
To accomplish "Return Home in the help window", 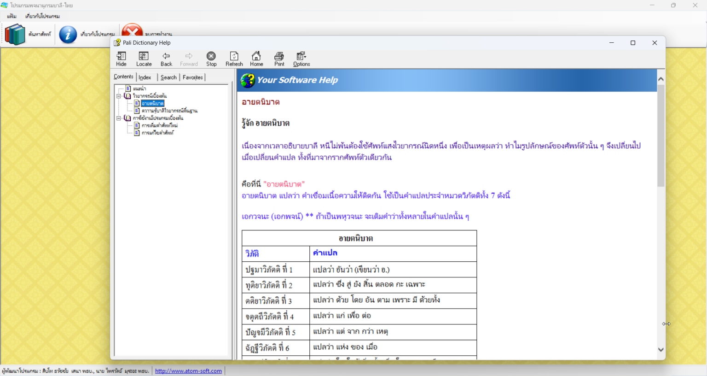I will click(x=256, y=58).
